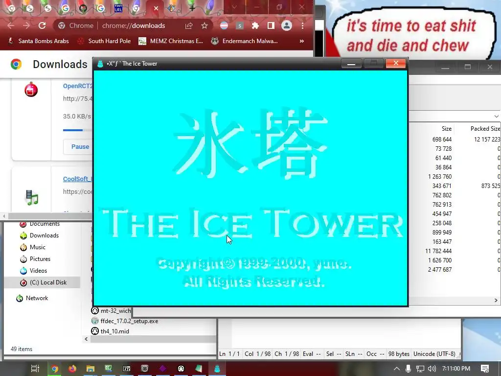This screenshot has width=501, height=376.
Task: Open Task View on the taskbar
Action: [35, 369]
